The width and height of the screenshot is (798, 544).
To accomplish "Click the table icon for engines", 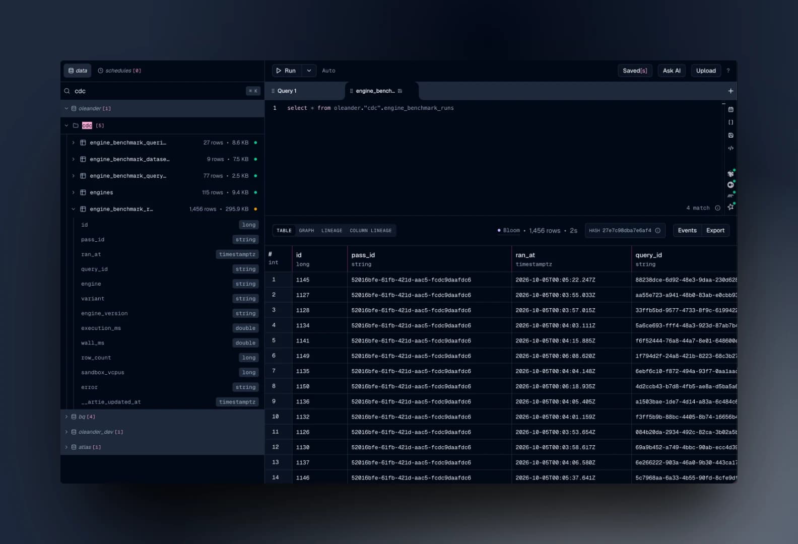I will [83, 192].
